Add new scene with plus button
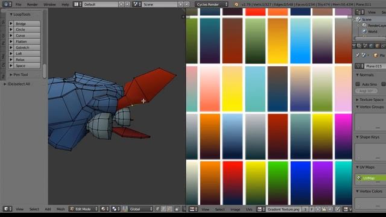The height and width of the screenshot is (217, 386). [x=180, y=4]
